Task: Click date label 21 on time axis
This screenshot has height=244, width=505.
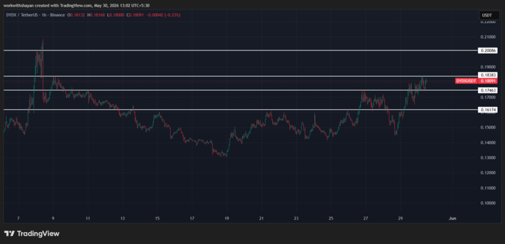Action: point(262,218)
